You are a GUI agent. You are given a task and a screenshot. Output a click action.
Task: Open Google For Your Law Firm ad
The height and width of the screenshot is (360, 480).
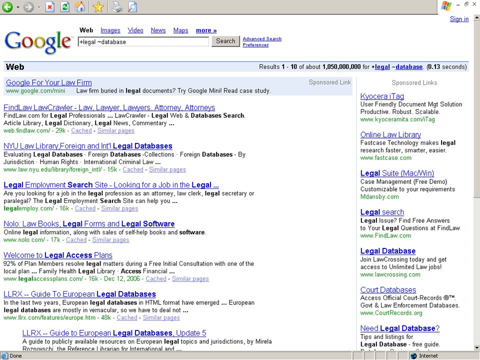point(48,82)
